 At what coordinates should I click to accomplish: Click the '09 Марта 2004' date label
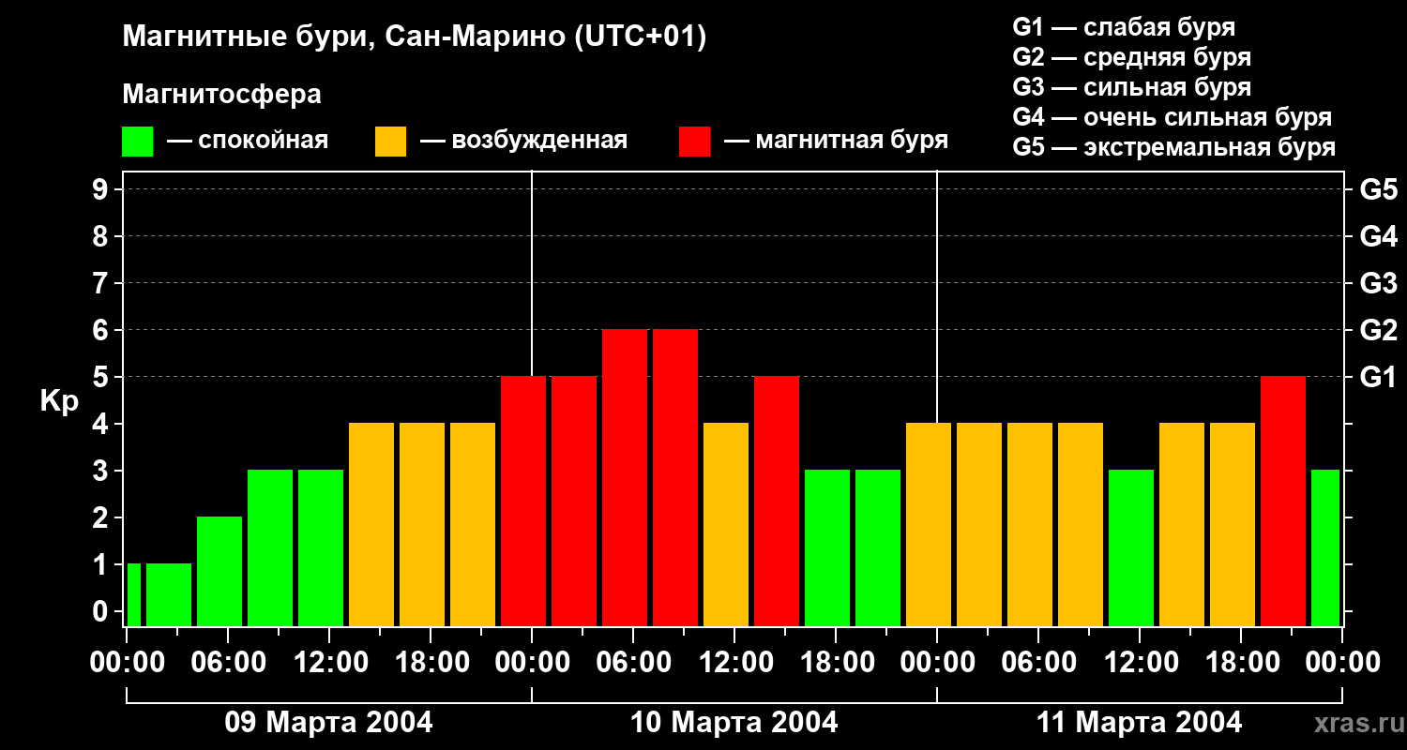click(328, 723)
